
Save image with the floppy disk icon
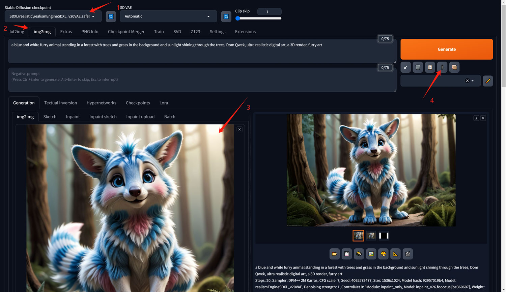(x=346, y=254)
